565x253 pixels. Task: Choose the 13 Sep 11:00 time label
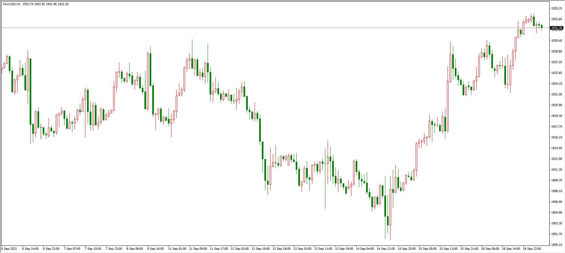coord(323,249)
